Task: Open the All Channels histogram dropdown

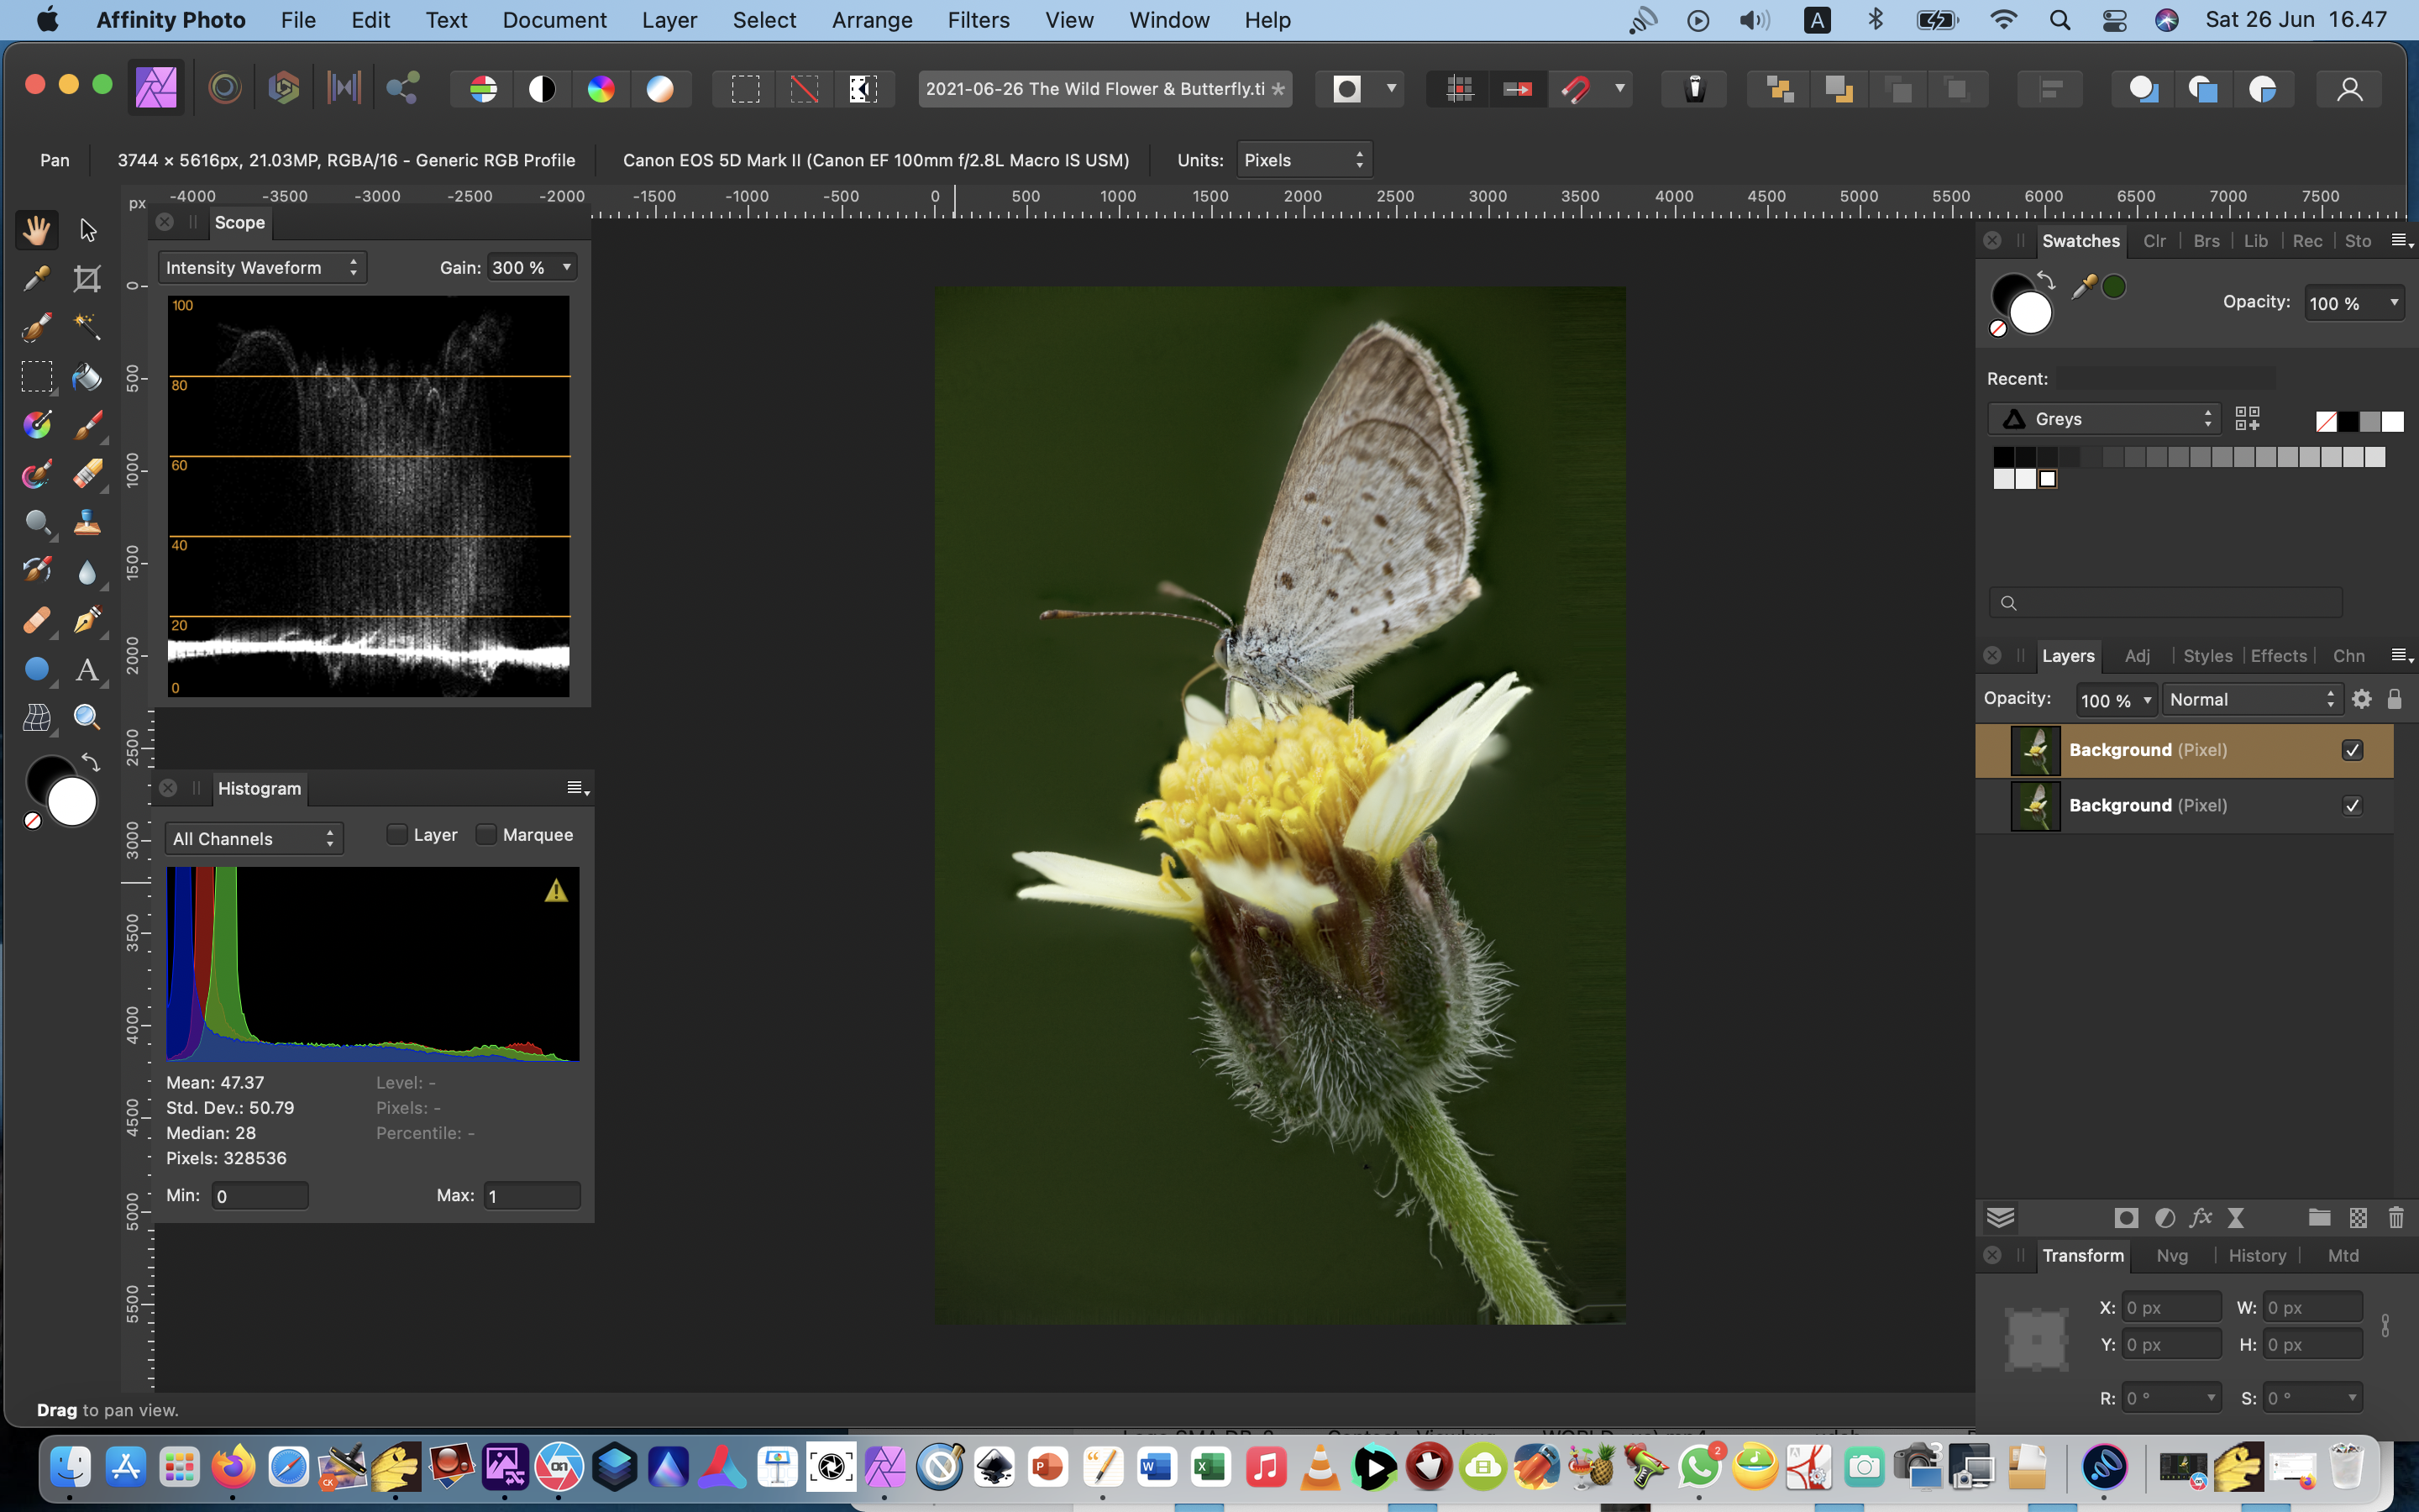Action: pos(254,839)
